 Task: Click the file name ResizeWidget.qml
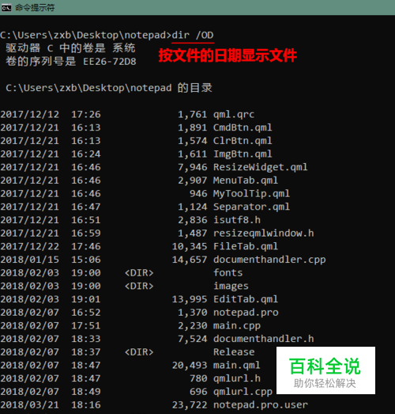[261, 167]
